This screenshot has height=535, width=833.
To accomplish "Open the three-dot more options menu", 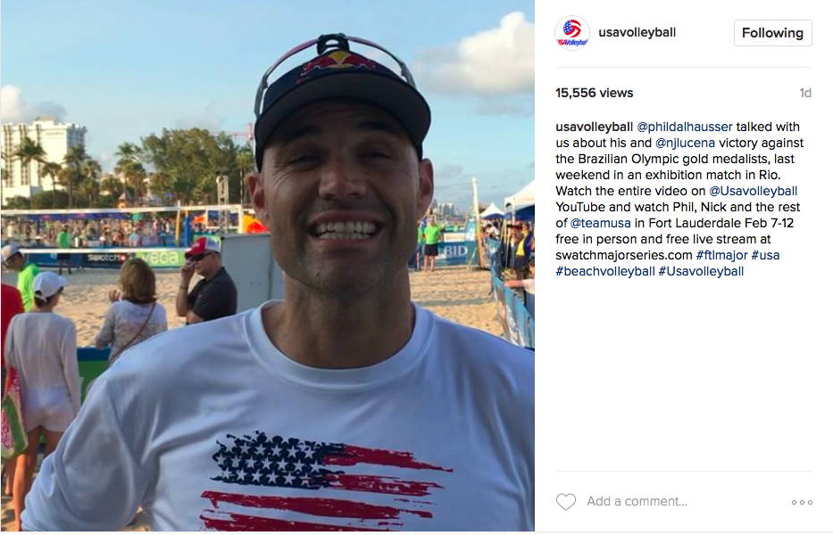I will coord(802,502).
